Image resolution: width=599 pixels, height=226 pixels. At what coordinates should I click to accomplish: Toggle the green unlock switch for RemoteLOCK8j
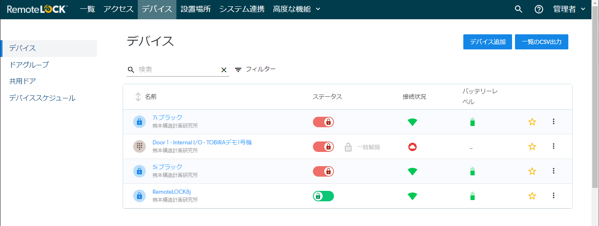[x=323, y=196]
